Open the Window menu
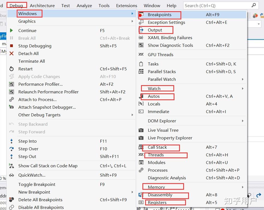This screenshot has height=210, width=264. (x=152, y=5)
